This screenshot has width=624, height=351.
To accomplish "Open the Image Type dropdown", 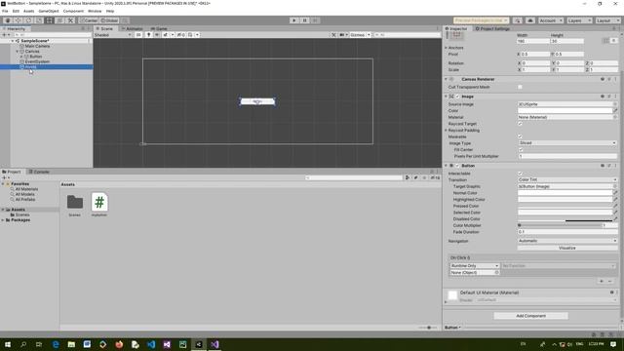I will tap(567, 143).
